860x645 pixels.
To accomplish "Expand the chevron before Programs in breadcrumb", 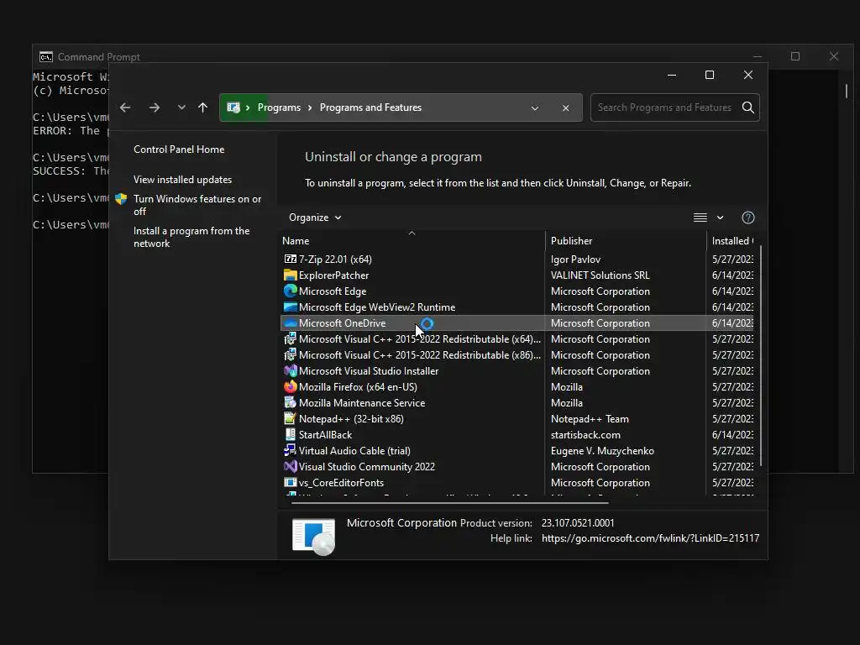I will coord(248,107).
